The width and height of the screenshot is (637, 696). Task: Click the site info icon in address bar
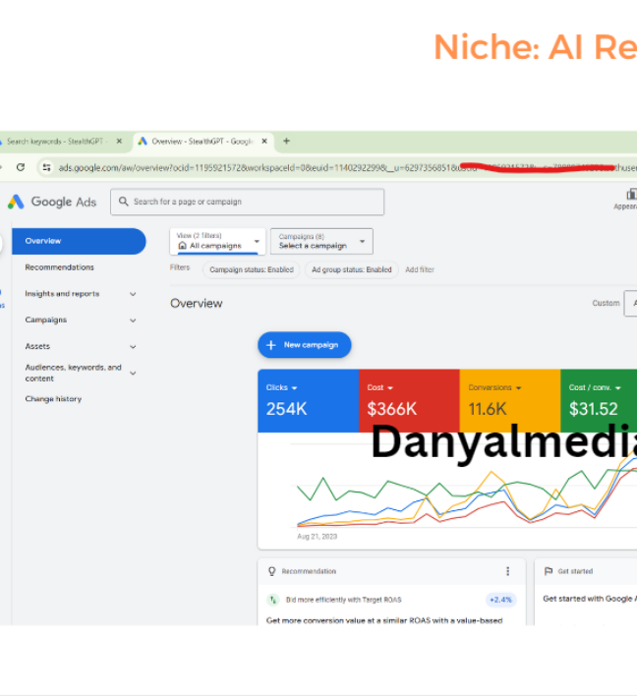46,167
